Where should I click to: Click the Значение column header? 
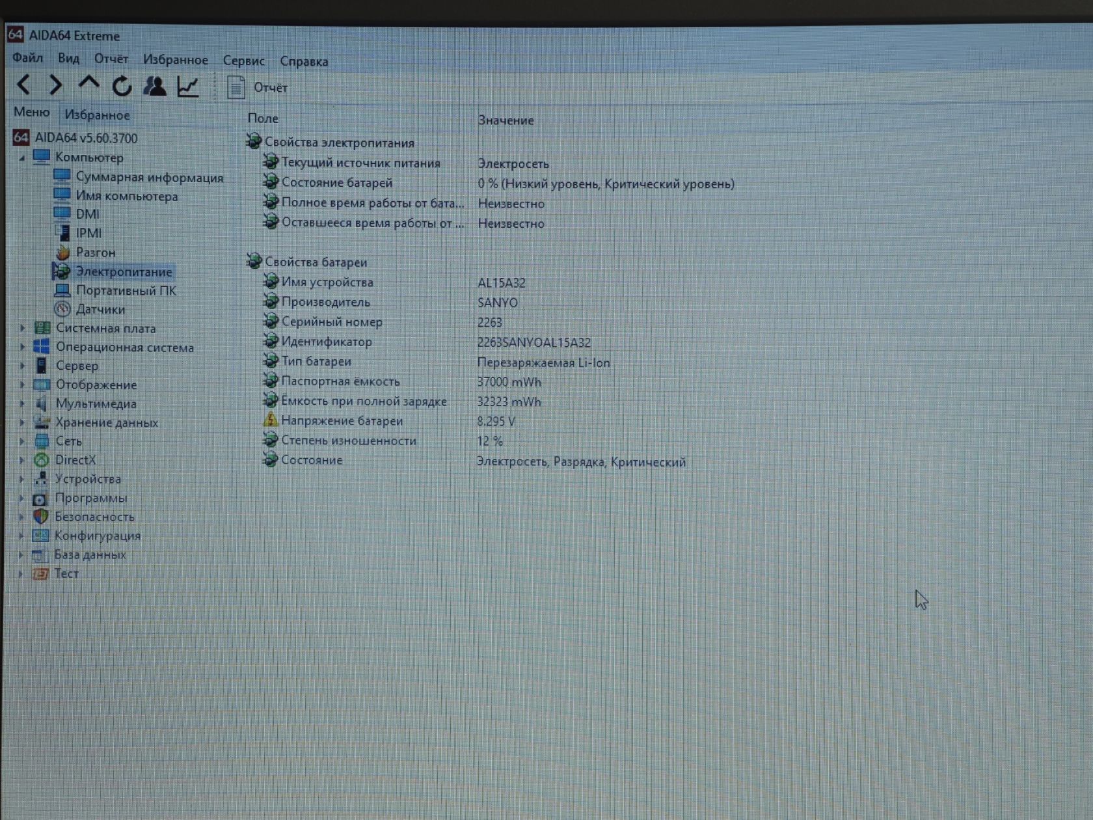pyautogui.click(x=506, y=120)
